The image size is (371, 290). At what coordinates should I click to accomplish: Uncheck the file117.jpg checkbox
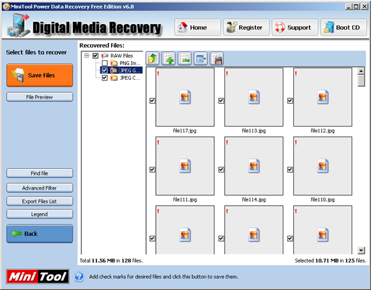point(153,100)
